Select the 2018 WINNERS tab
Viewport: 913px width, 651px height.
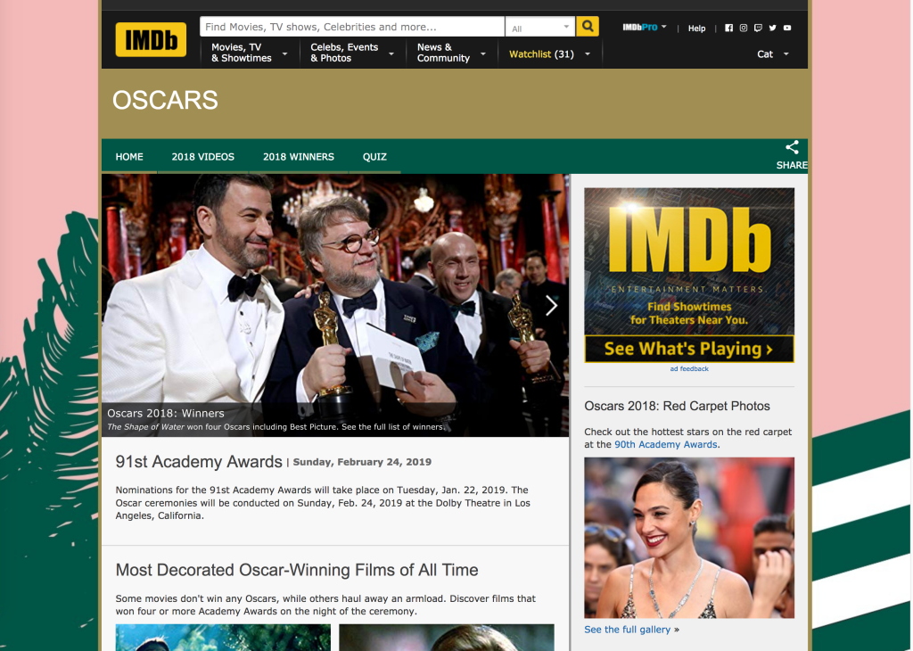(x=298, y=157)
